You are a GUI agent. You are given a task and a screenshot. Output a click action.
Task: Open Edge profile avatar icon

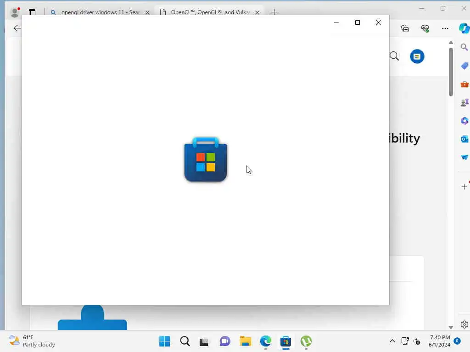tap(15, 12)
